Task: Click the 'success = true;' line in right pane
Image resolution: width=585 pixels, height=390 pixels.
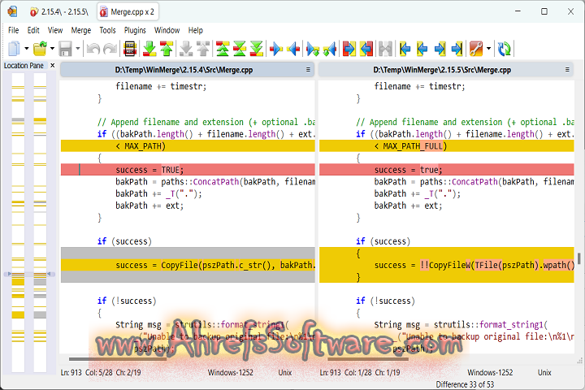Action: tap(447, 170)
